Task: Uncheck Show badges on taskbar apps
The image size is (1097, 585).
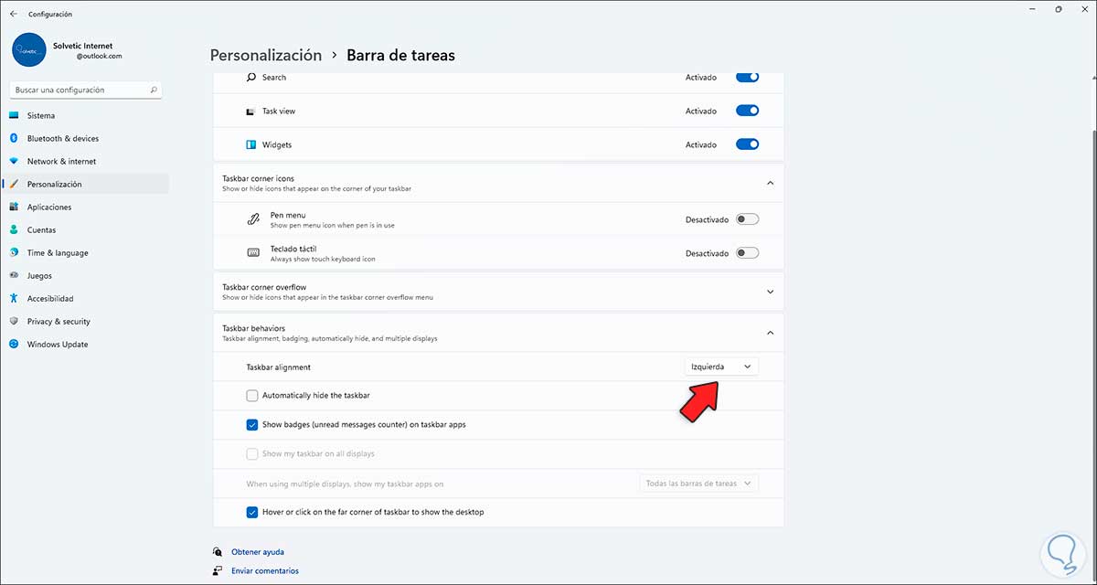Action: (x=252, y=424)
